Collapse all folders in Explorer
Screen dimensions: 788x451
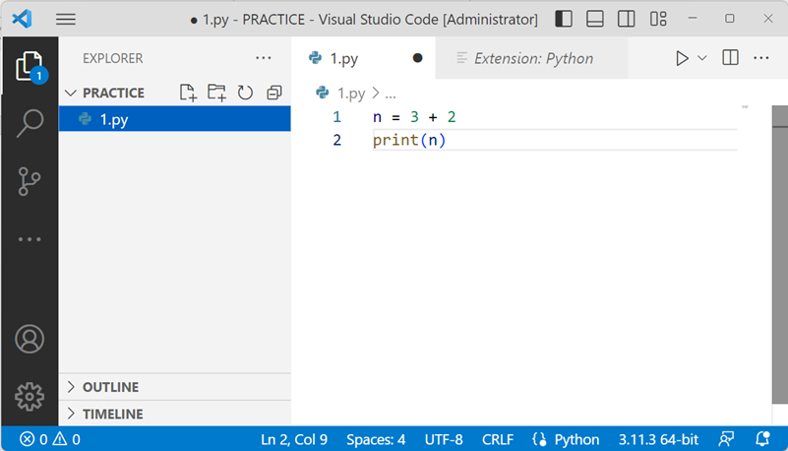[273, 93]
